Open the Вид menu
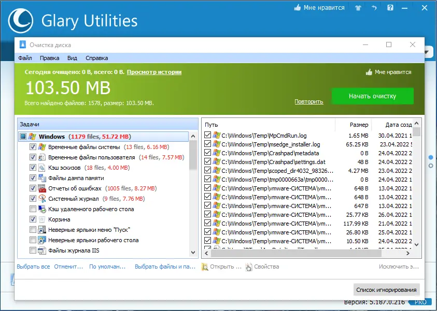 point(72,58)
